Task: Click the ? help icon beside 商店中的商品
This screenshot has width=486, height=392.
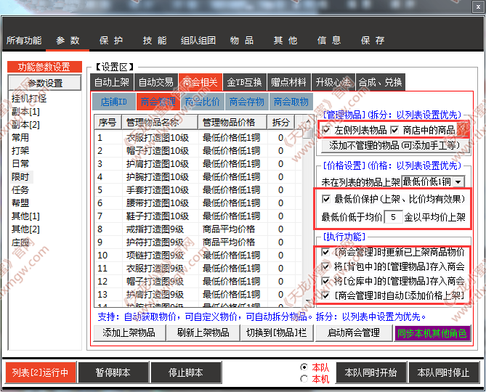Action: pos(463,129)
